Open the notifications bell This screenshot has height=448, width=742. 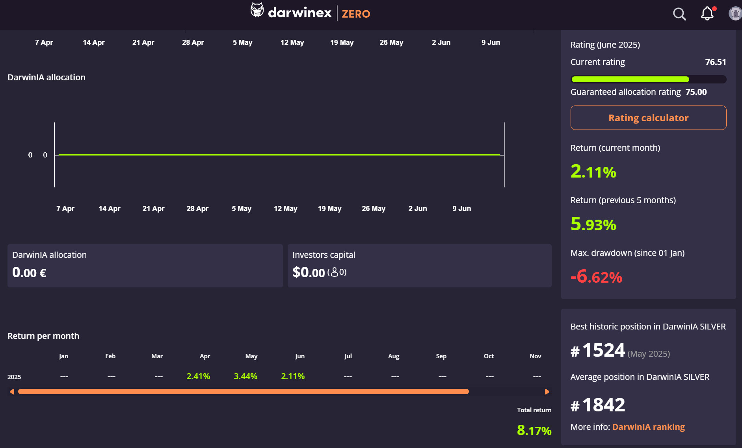[x=707, y=14]
